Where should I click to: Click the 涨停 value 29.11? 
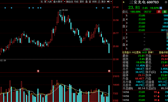(141, 75)
